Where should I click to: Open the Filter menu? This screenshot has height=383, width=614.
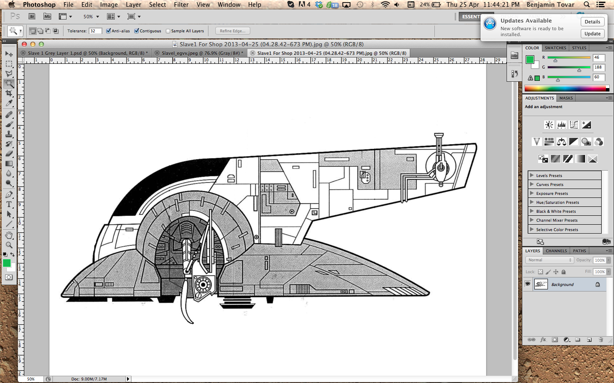coord(181,5)
